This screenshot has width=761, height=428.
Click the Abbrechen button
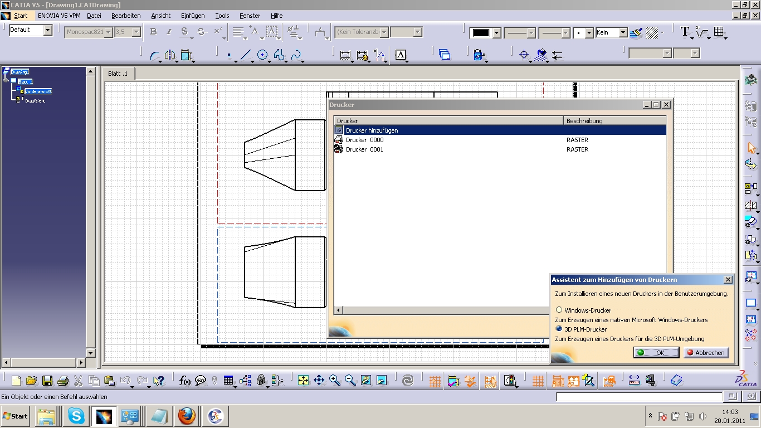point(706,353)
